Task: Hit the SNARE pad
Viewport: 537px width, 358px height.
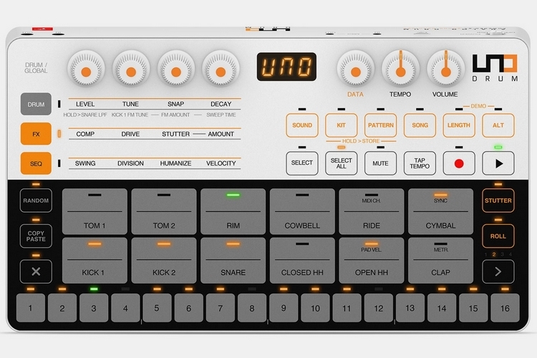Action: pos(233,261)
